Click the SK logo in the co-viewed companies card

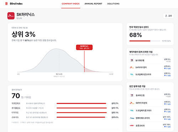click(x=132, y=67)
